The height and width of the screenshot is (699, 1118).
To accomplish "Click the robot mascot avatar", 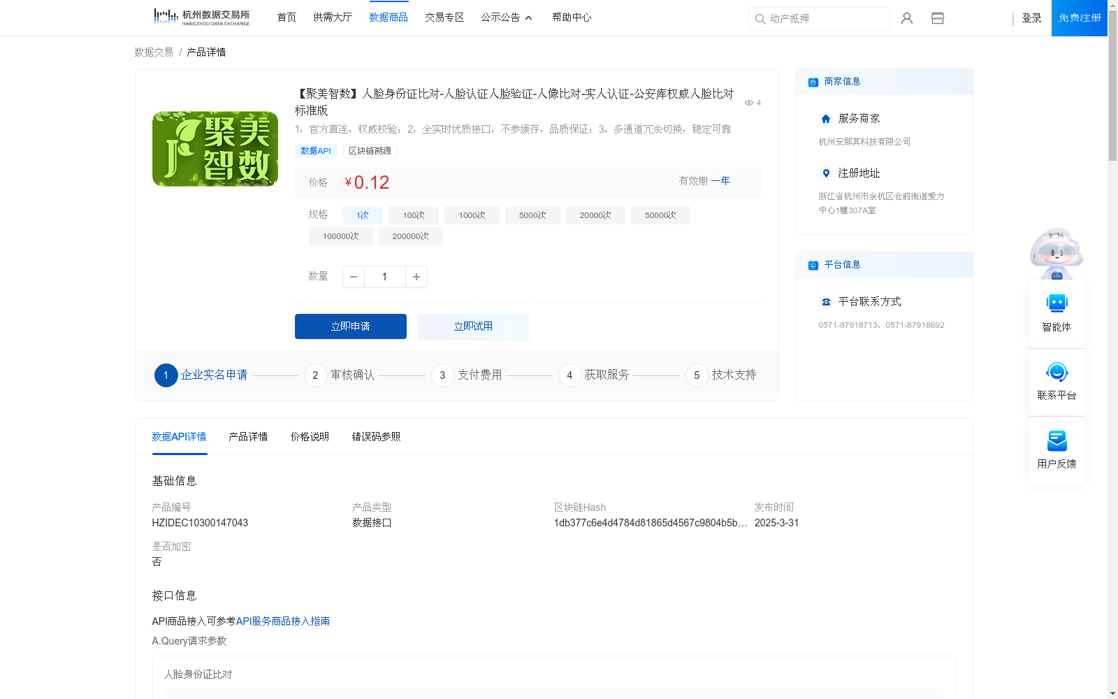I will (1057, 254).
